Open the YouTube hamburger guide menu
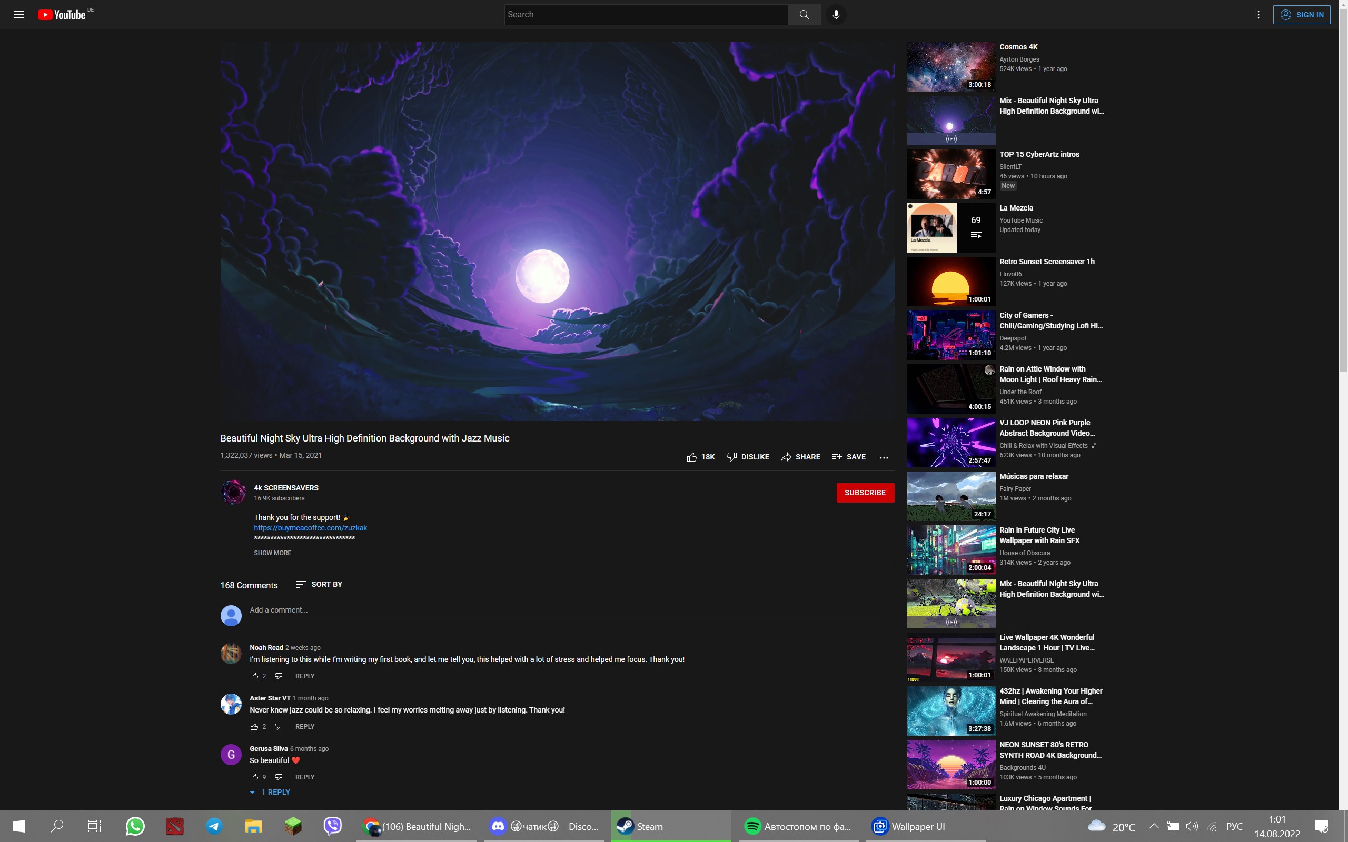 (18, 15)
